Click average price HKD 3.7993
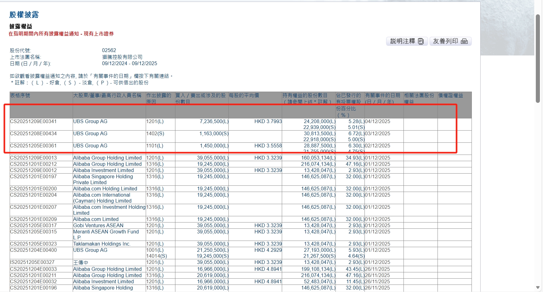 coord(268,121)
